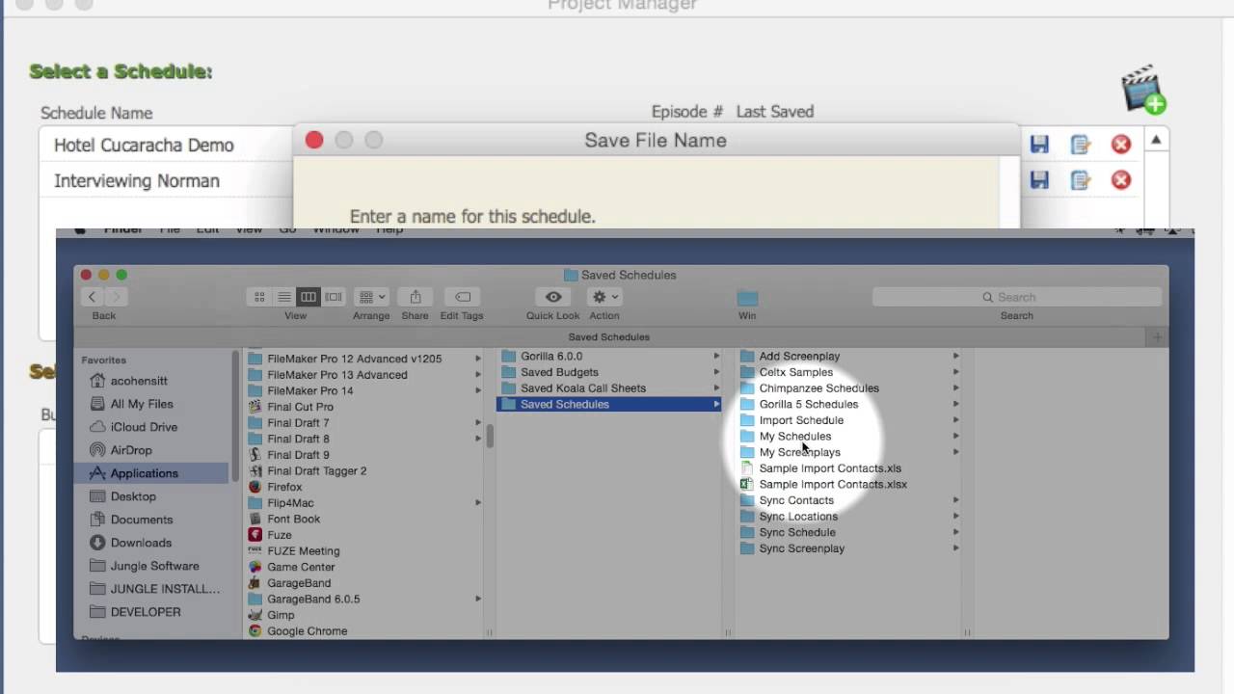Select the Gorilla 5 Schedules folder
Screen dimensions: 1234x694
[x=808, y=404]
